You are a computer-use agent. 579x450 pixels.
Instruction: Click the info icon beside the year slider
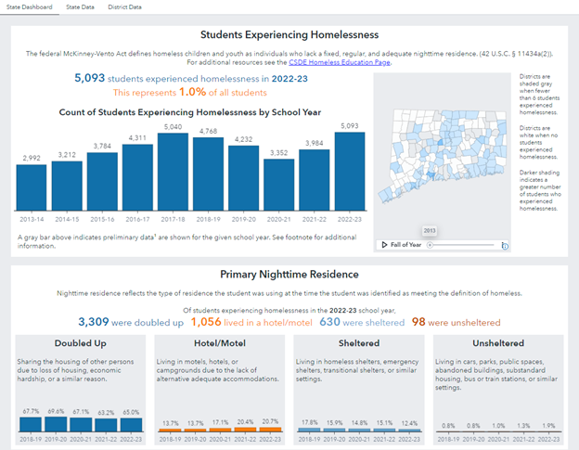pyautogui.click(x=505, y=246)
